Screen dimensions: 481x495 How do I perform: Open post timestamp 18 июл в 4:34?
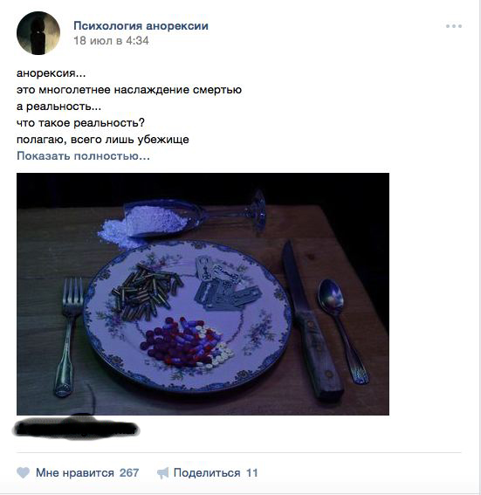click(111, 41)
